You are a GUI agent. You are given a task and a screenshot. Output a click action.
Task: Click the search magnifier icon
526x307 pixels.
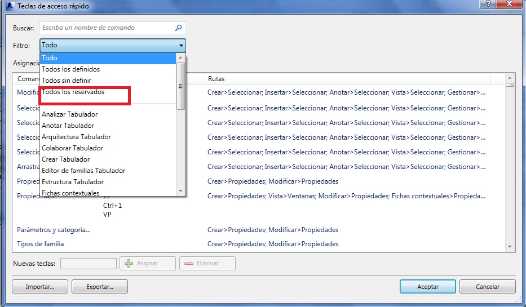(178, 28)
